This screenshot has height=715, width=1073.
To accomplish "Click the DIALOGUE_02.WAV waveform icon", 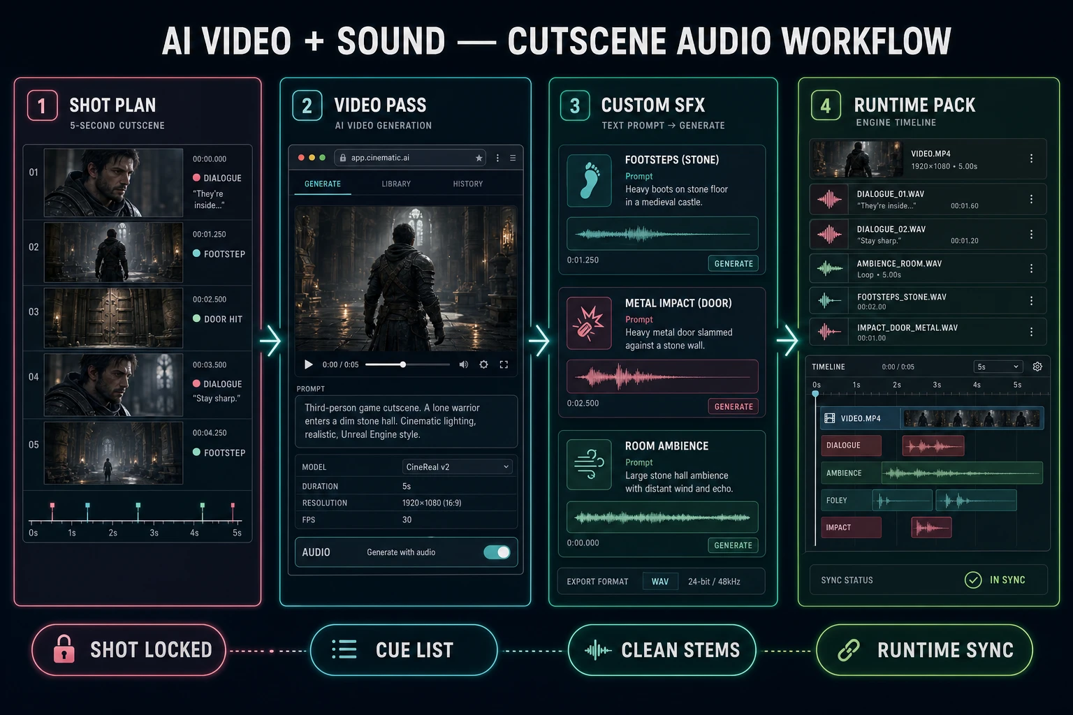I will [829, 235].
